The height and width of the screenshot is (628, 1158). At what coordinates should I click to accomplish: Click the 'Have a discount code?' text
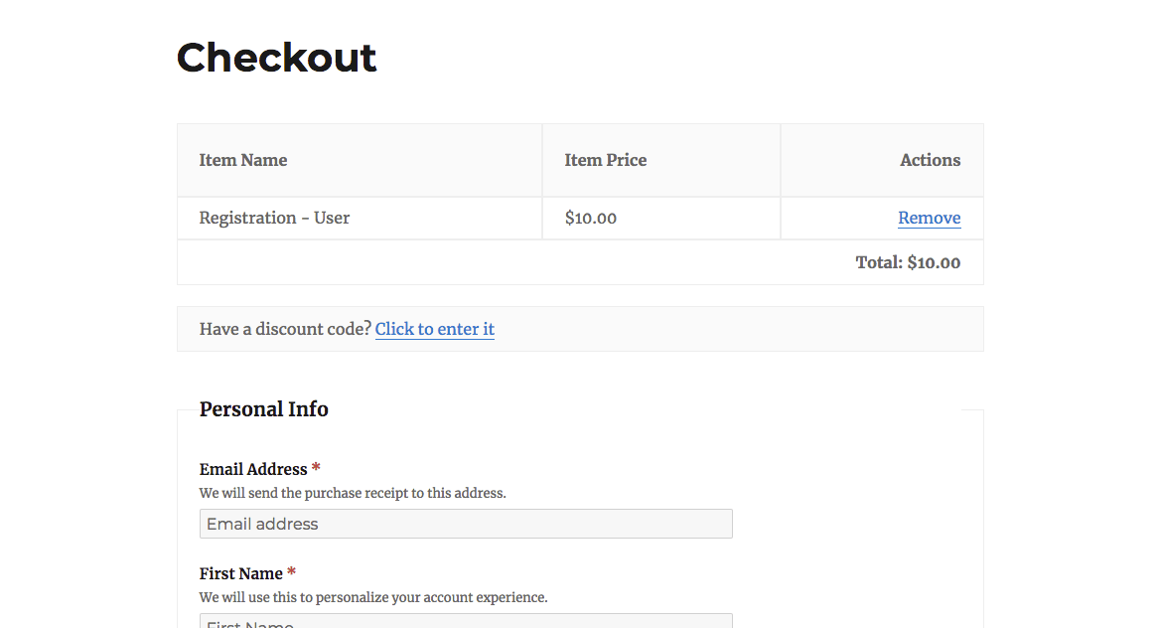coord(285,329)
